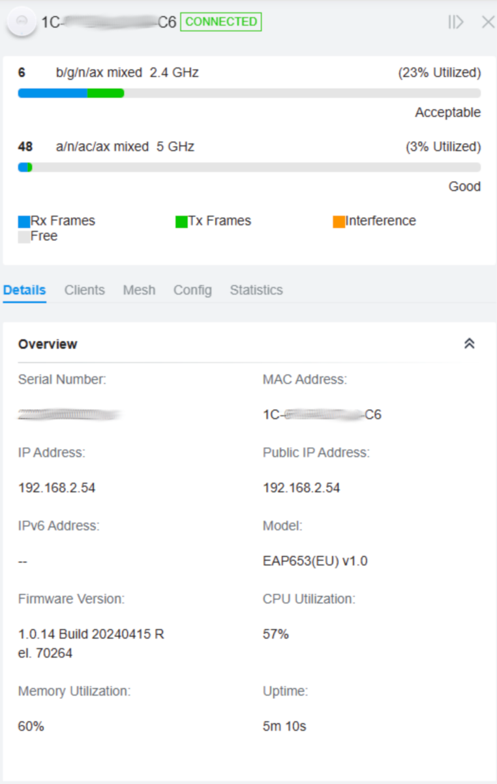The image size is (497, 784).
Task: Click the IP address 192.168.2.54 value
Action: click(57, 488)
